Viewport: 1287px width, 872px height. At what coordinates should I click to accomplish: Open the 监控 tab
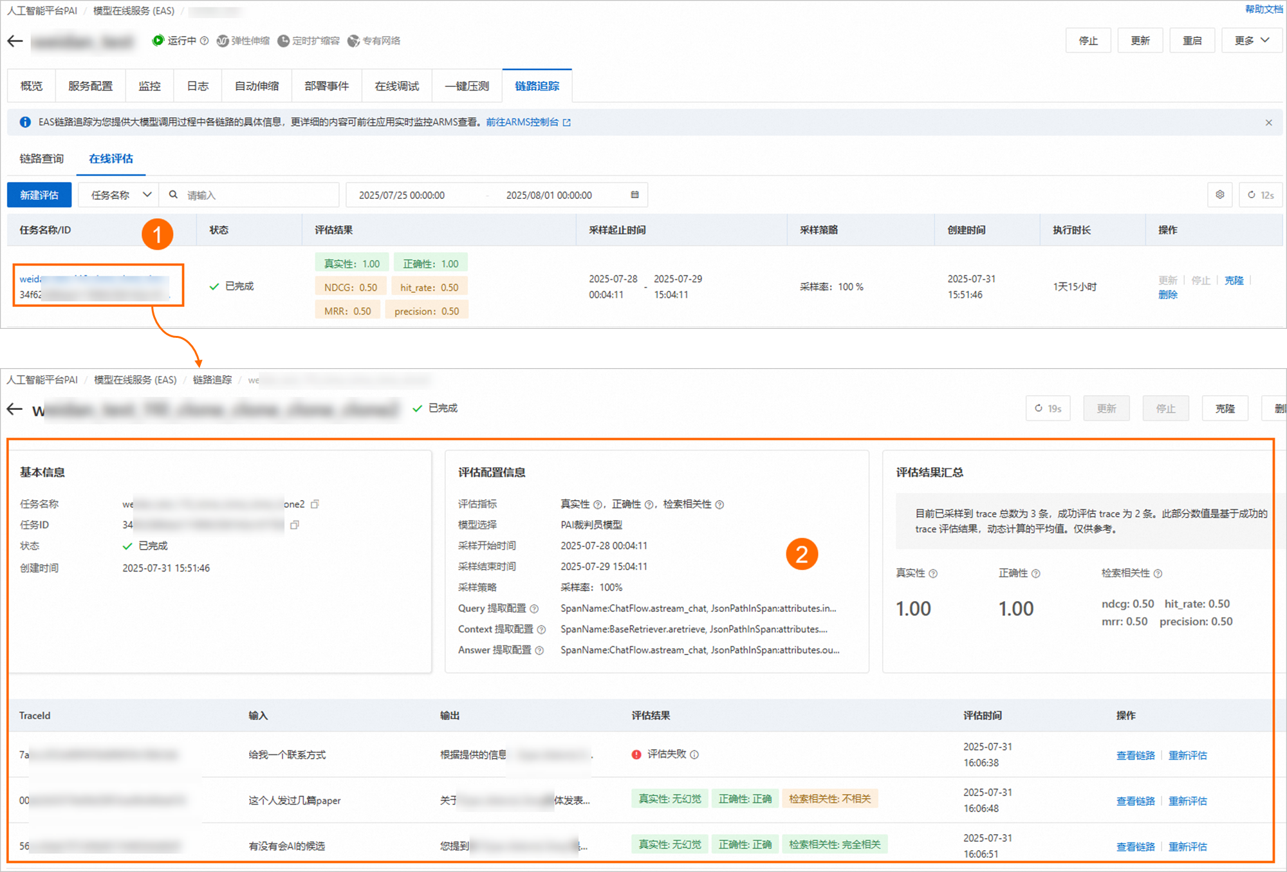[x=149, y=86]
